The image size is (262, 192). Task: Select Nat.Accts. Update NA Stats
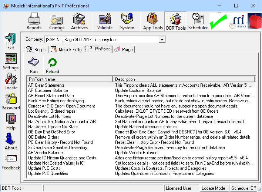coord(141,127)
